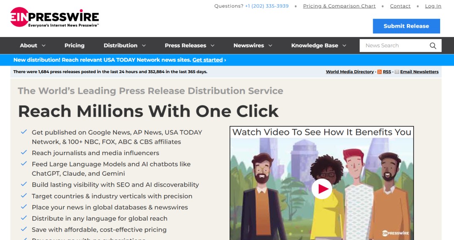Open the Newswires navigation menu
The height and width of the screenshot is (240, 454).
(253, 45)
